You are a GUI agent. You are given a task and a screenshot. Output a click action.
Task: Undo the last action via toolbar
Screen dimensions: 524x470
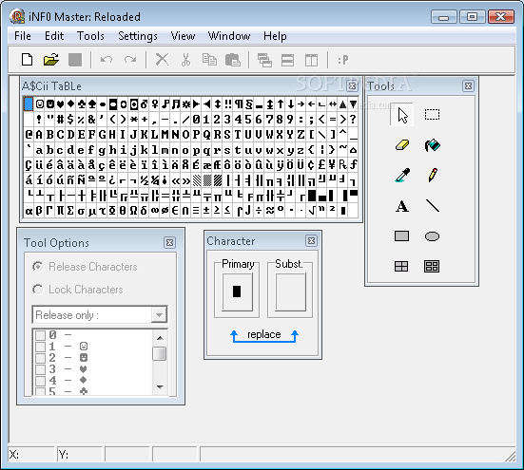[107, 60]
